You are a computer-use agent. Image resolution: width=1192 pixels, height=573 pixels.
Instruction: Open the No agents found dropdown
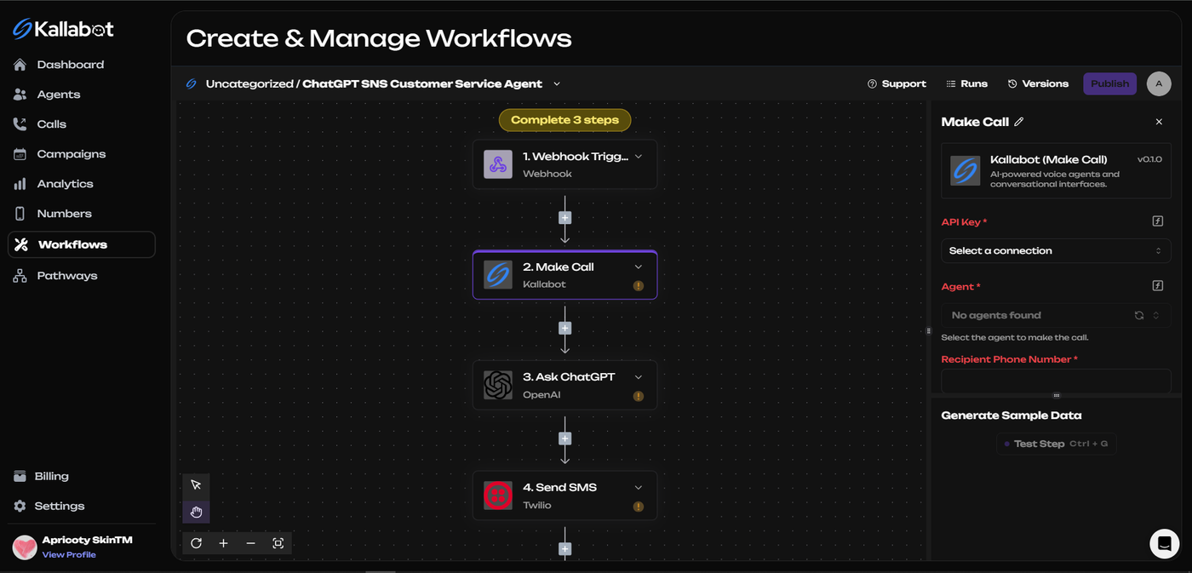[1056, 315]
